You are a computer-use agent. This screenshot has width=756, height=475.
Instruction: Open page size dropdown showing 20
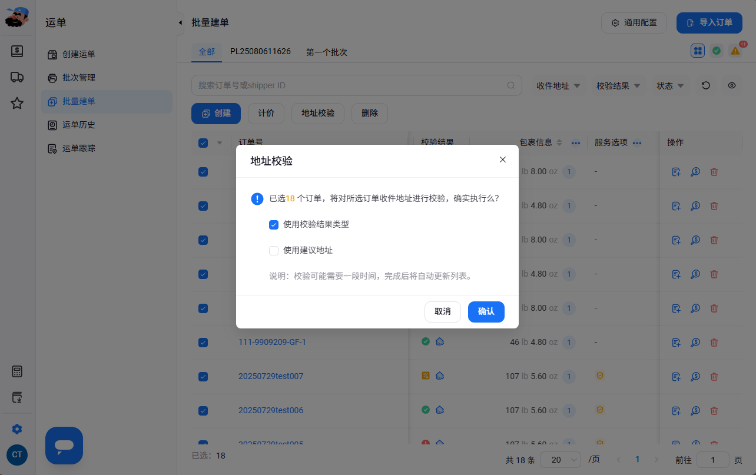tap(561, 460)
